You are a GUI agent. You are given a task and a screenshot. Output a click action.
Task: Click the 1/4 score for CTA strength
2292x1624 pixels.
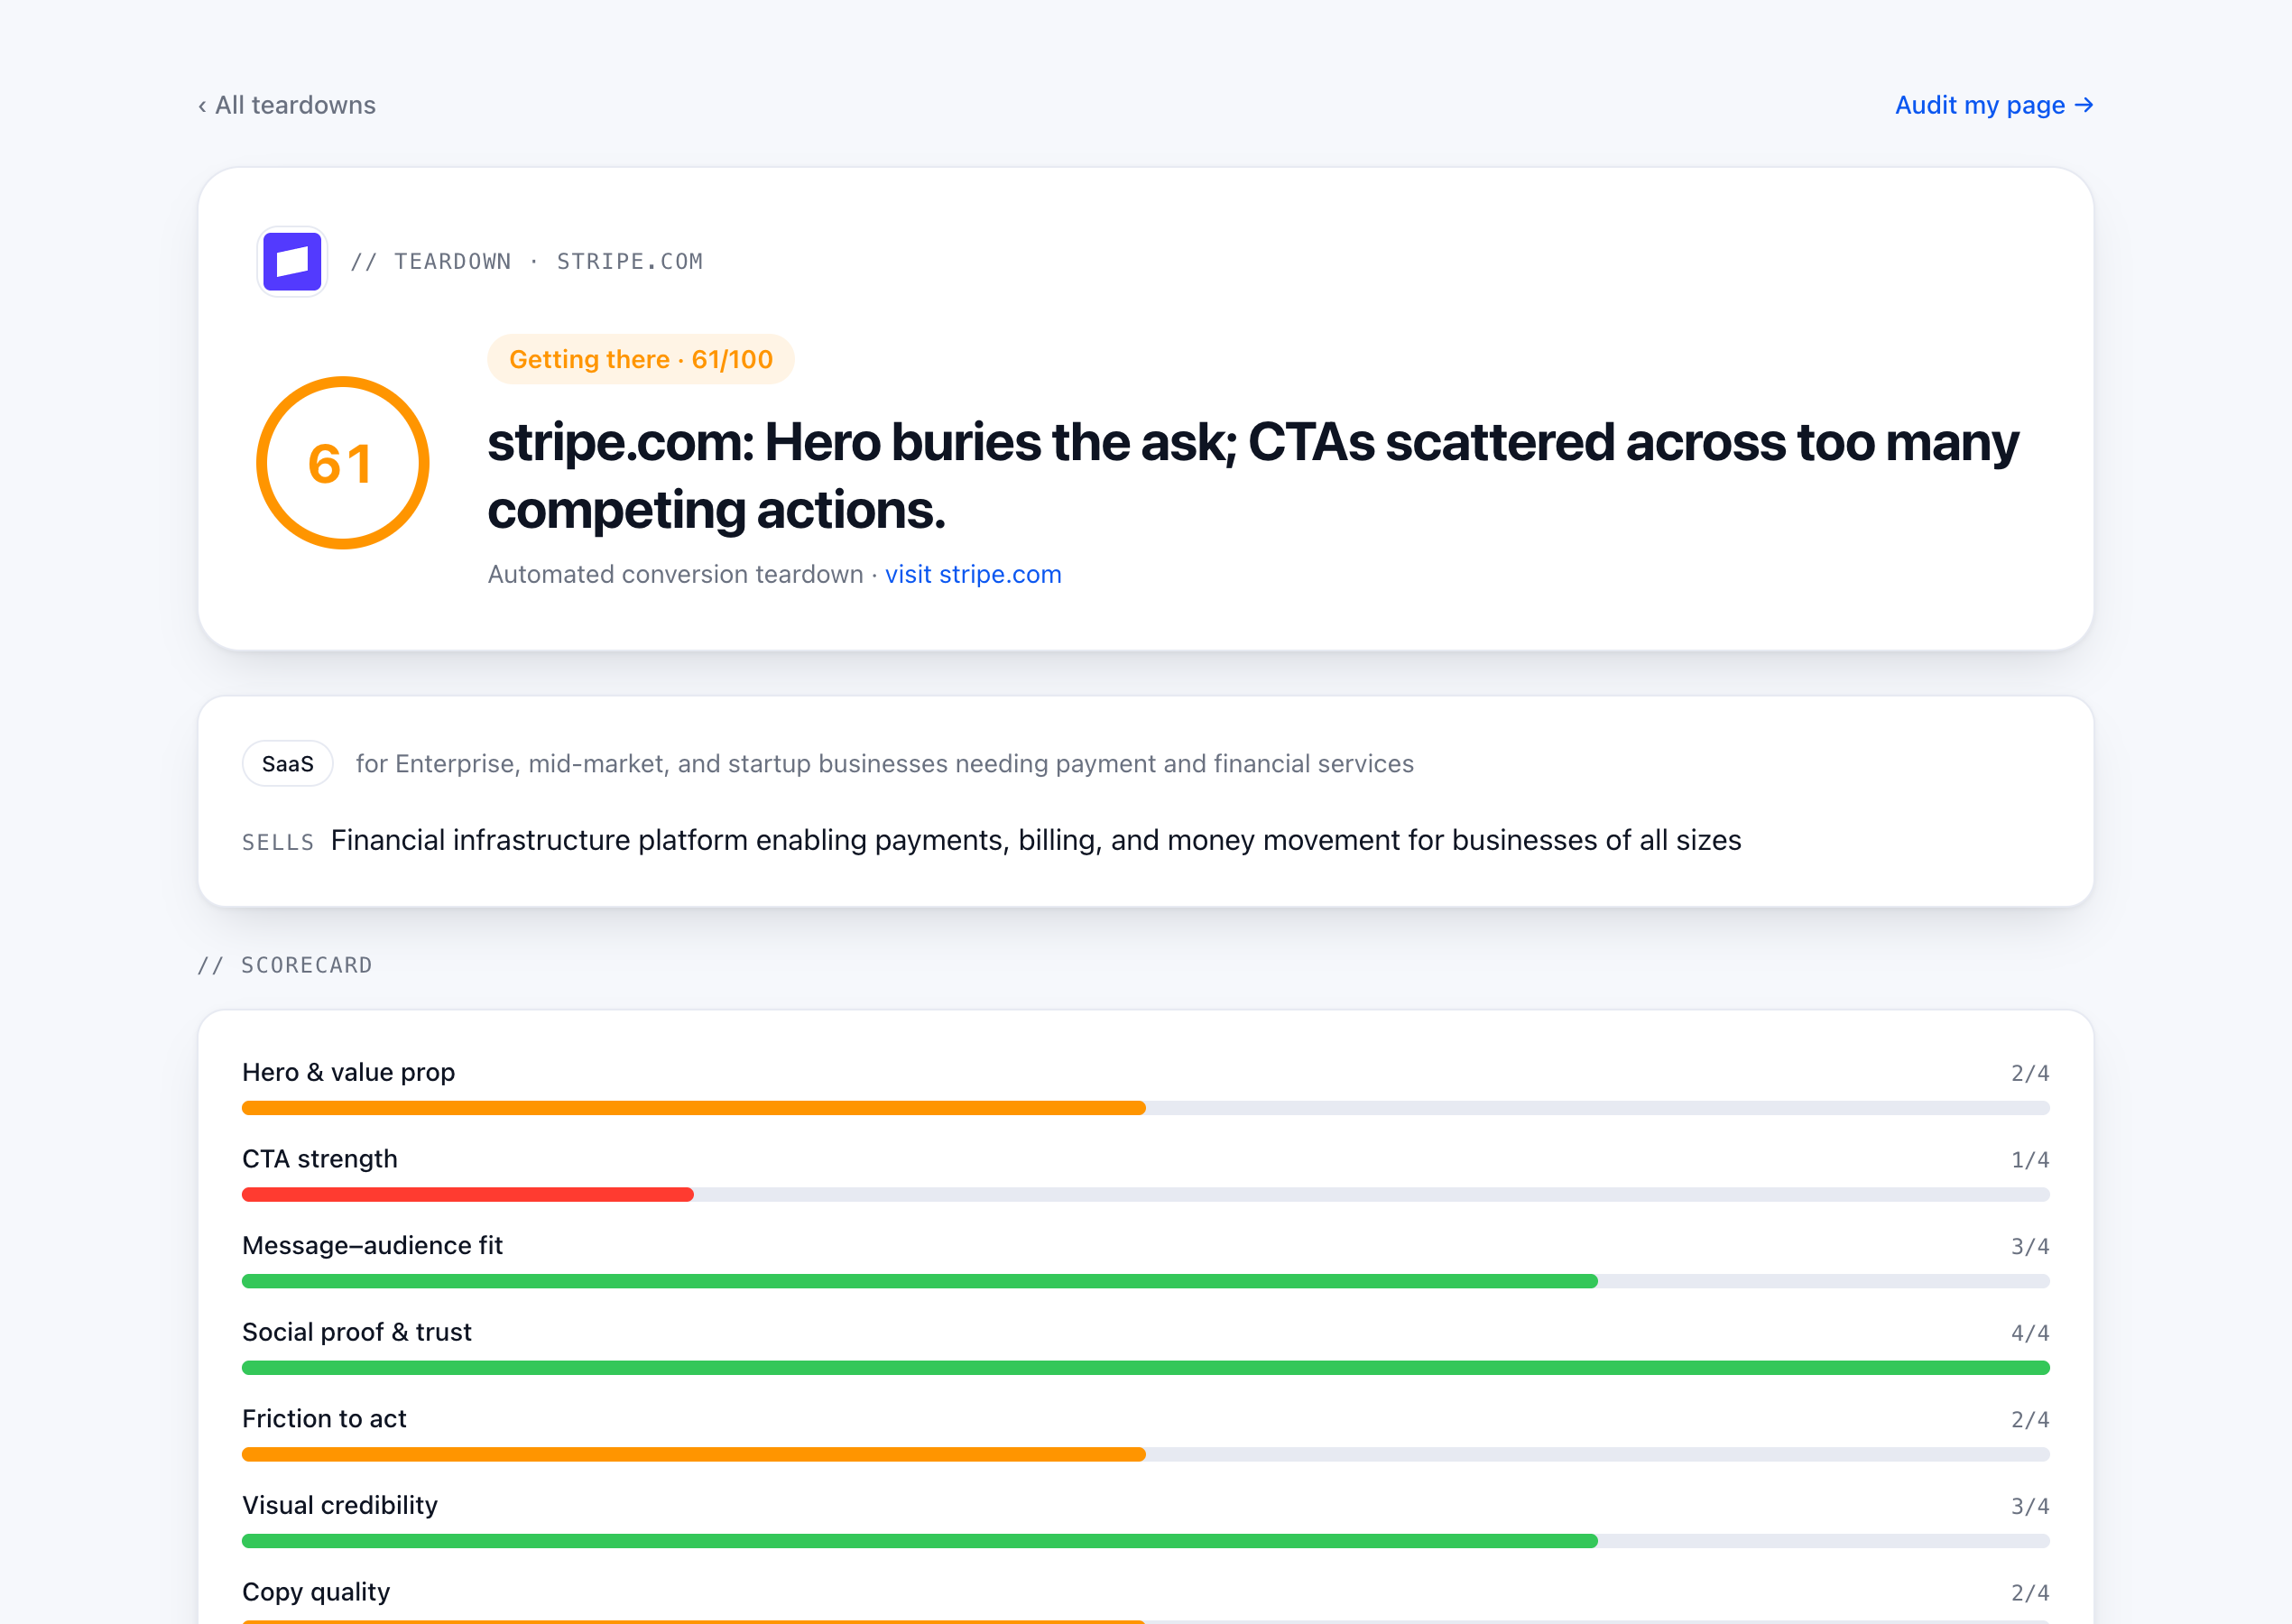[2030, 1160]
